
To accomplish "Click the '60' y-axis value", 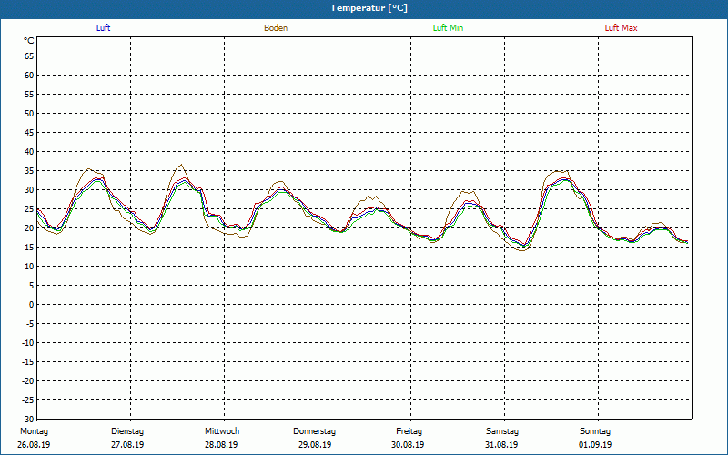I will [29, 76].
